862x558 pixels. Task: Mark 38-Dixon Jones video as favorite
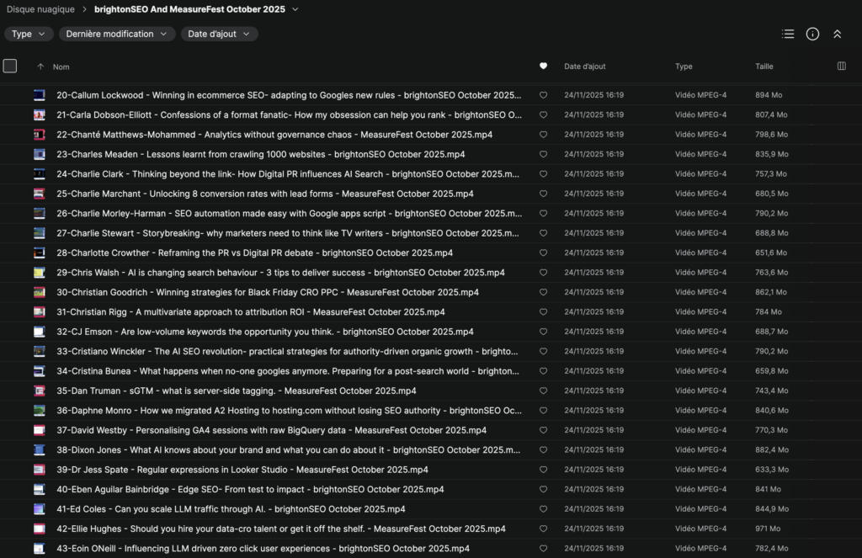543,450
